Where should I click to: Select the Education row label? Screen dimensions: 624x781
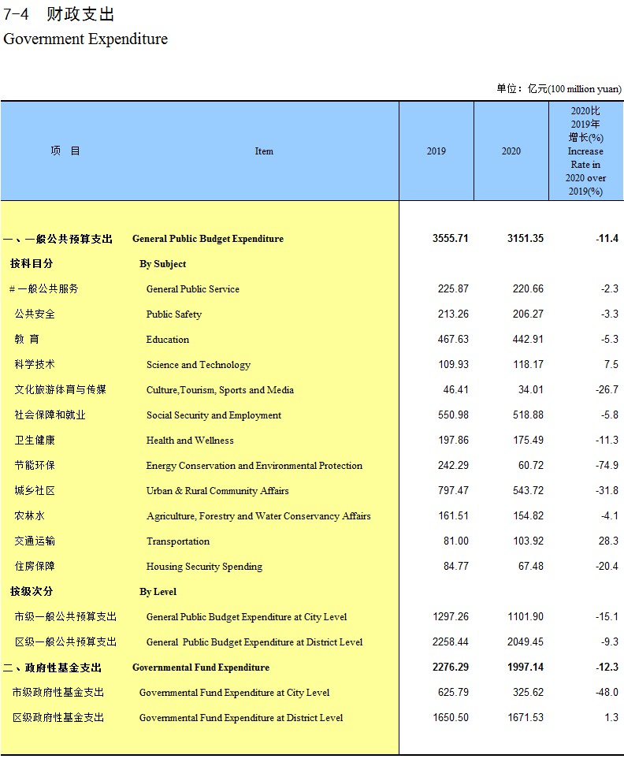pyautogui.click(x=167, y=340)
